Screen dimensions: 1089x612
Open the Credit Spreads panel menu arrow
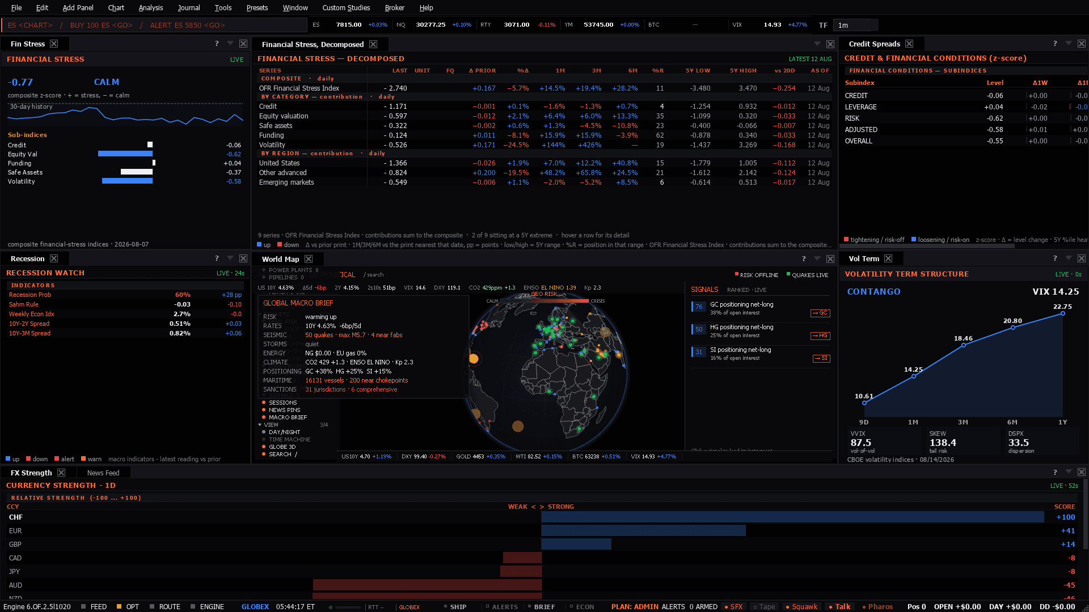(x=1069, y=44)
